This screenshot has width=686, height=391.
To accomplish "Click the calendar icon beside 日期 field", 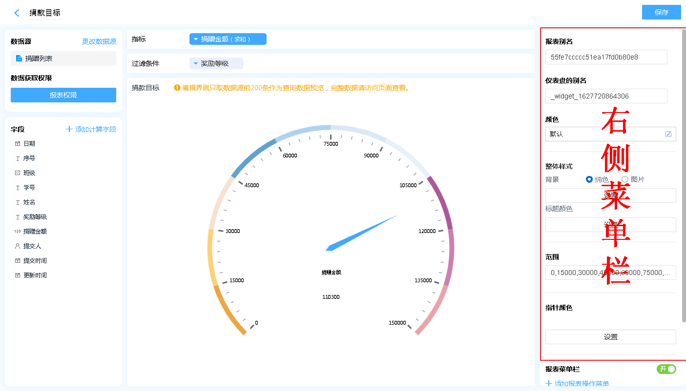I will tap(18, 144).
